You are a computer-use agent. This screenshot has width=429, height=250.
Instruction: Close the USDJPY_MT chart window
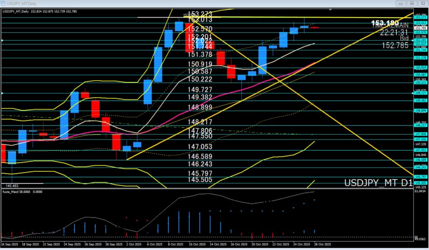click(422, 3)
